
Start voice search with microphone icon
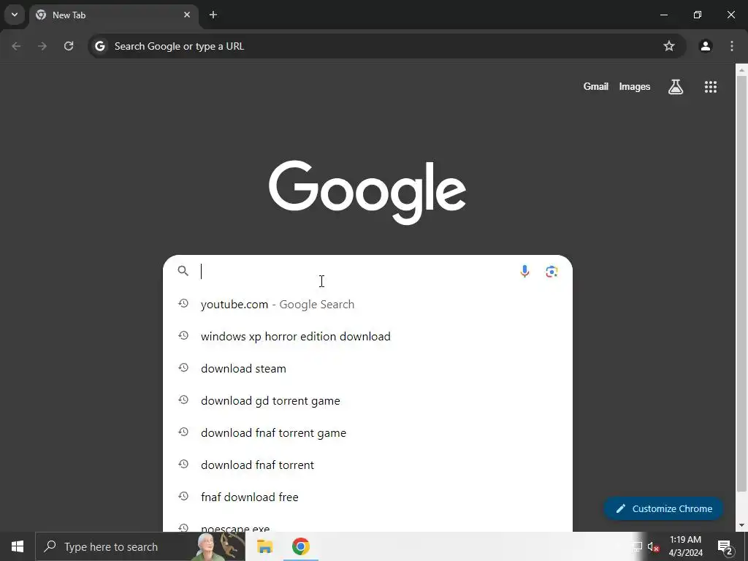[524, 272]
